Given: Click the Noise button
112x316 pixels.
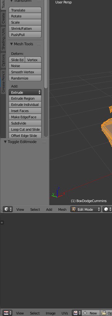Looking at the screenshot, I should click(25, 66).
